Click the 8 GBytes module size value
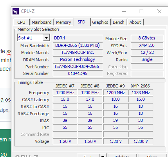 pyautogui.click(x=147, y=38)
